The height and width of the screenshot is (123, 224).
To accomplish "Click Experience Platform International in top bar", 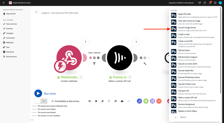I will (x=181, y=3).
